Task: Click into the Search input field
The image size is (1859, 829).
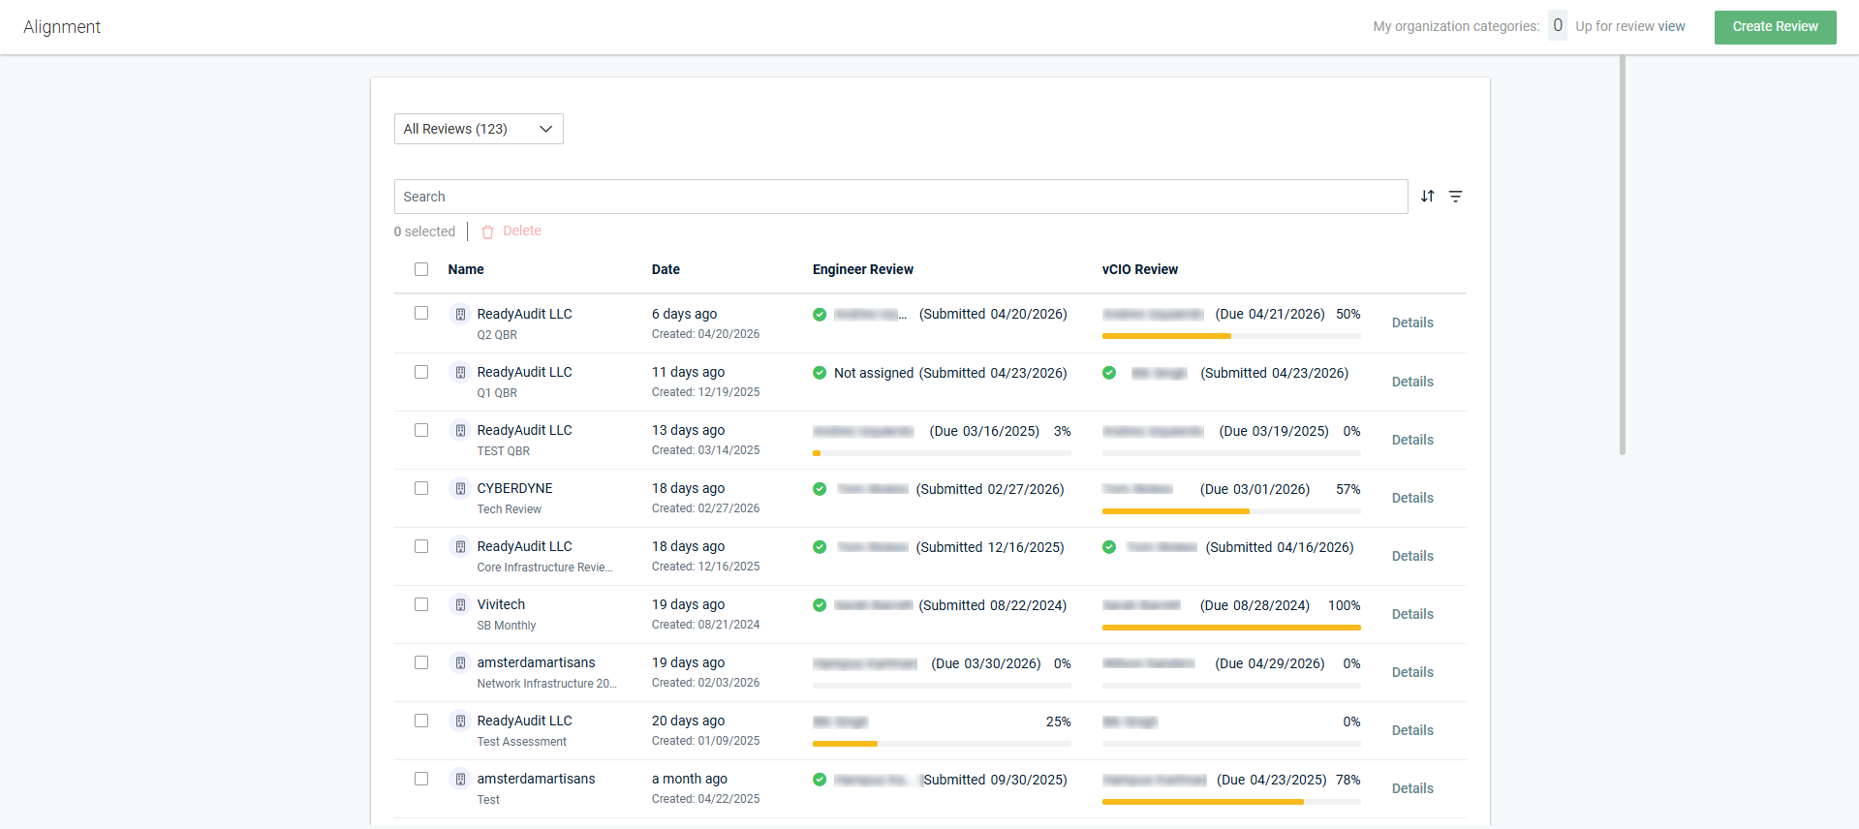Action: [x=901, y=197]
